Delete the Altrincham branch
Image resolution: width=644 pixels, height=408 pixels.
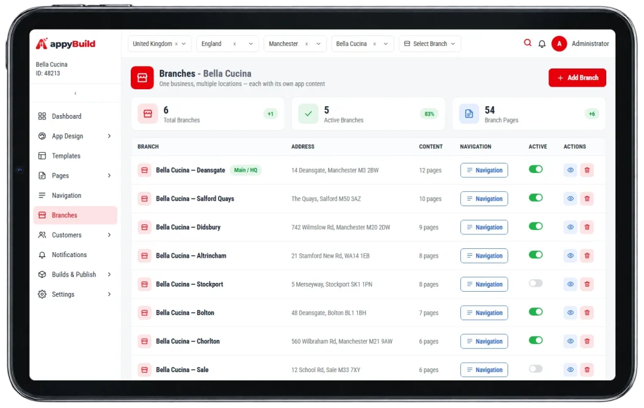[x=587, y=256]
